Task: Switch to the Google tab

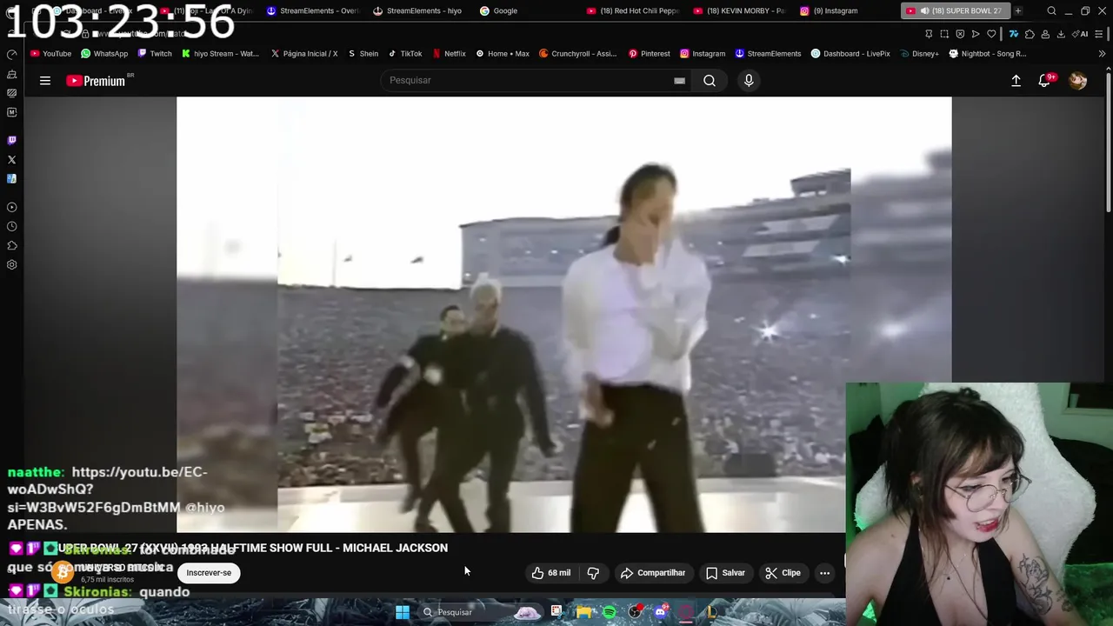Action: click(498, 11)
